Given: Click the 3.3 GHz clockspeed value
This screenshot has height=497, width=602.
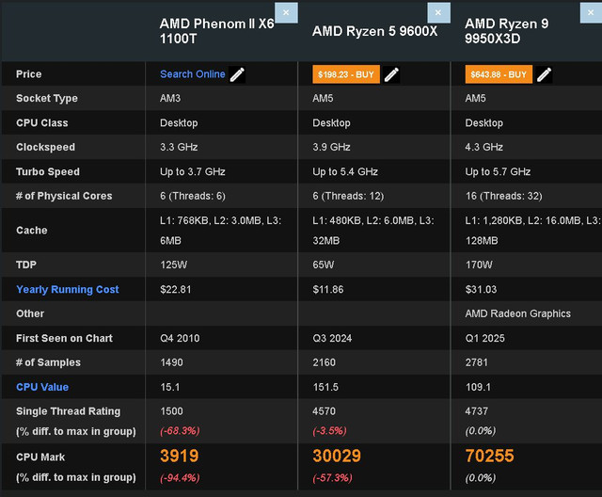Looking at the screenshot, I should (x=179, y=147).
